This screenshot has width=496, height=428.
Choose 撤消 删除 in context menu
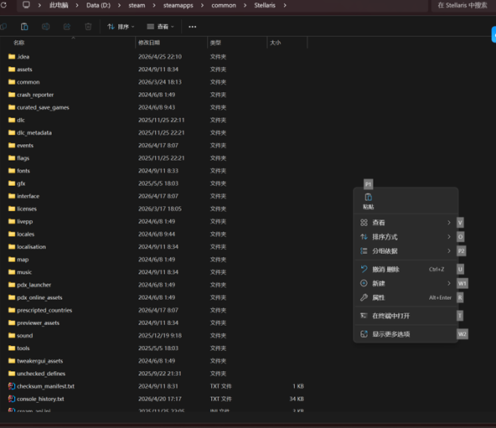coord(406,269)
